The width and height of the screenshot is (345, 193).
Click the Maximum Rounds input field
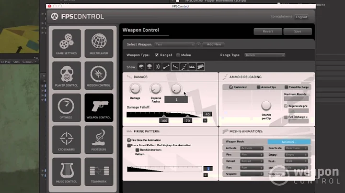(x=296, y=99)
